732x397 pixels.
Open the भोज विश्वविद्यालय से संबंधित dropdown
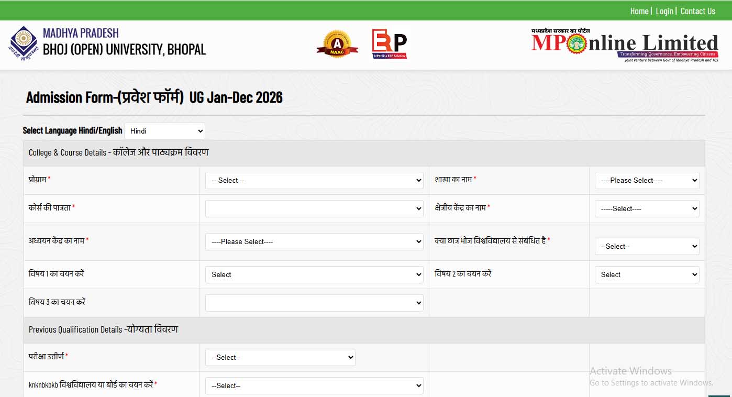(x=646, y=246)
